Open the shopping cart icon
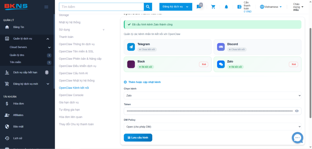Screen dimensions: 312x149 coord(213,7)
